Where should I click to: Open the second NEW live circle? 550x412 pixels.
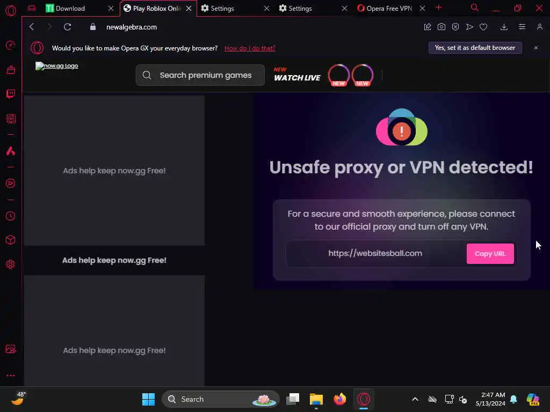[363, 75]
